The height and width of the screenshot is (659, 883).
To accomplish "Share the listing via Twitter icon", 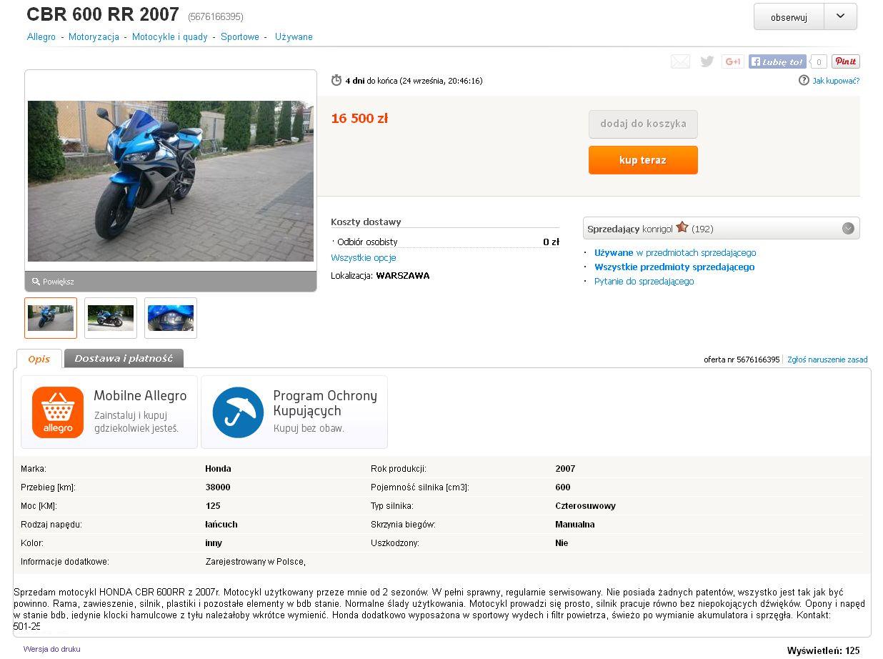I will click(x=707, y=61).
